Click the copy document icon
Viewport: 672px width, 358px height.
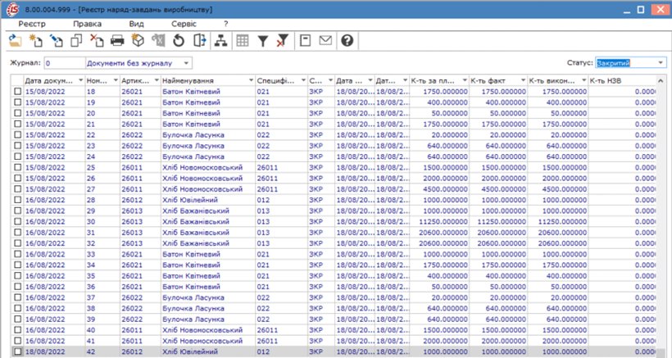pyautogui.click(x=76, y=41)
